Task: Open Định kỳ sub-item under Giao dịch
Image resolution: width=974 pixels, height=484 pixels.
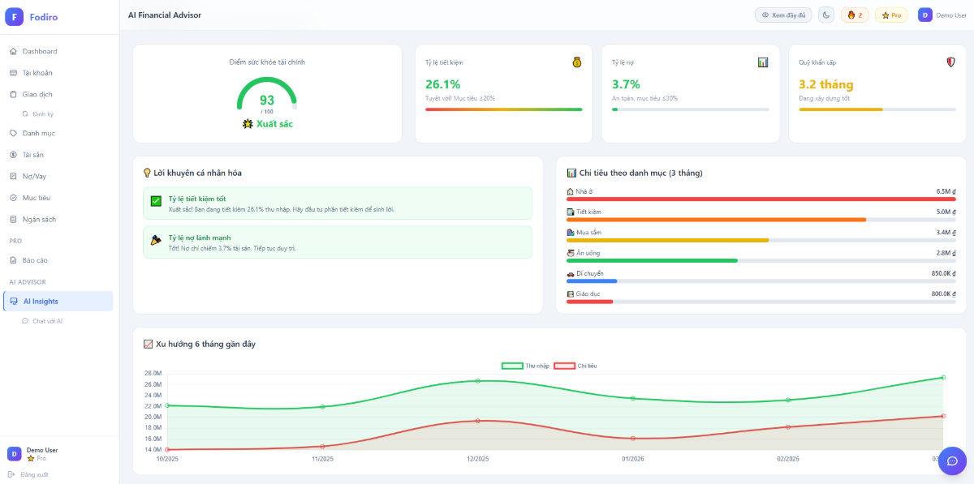Action: (42, 114)
